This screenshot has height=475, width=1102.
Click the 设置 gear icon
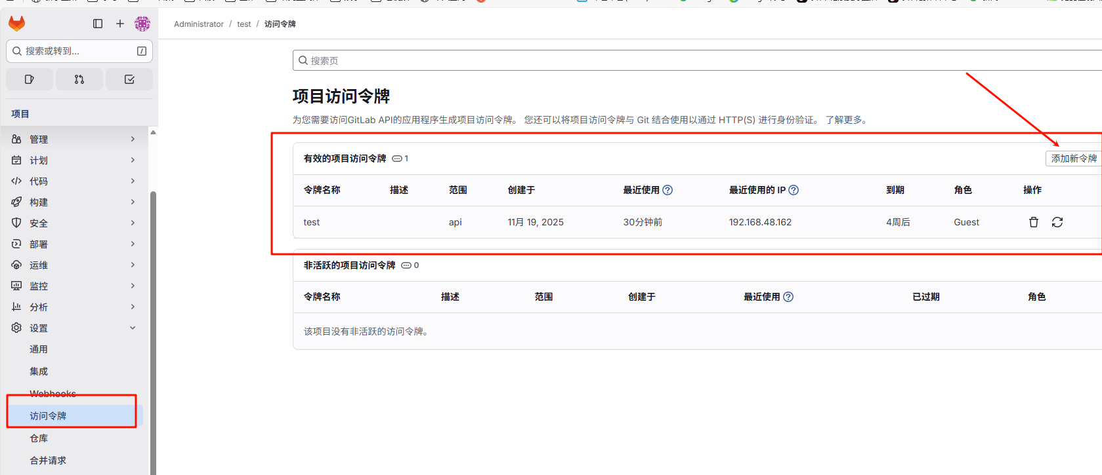pos(16,328)
